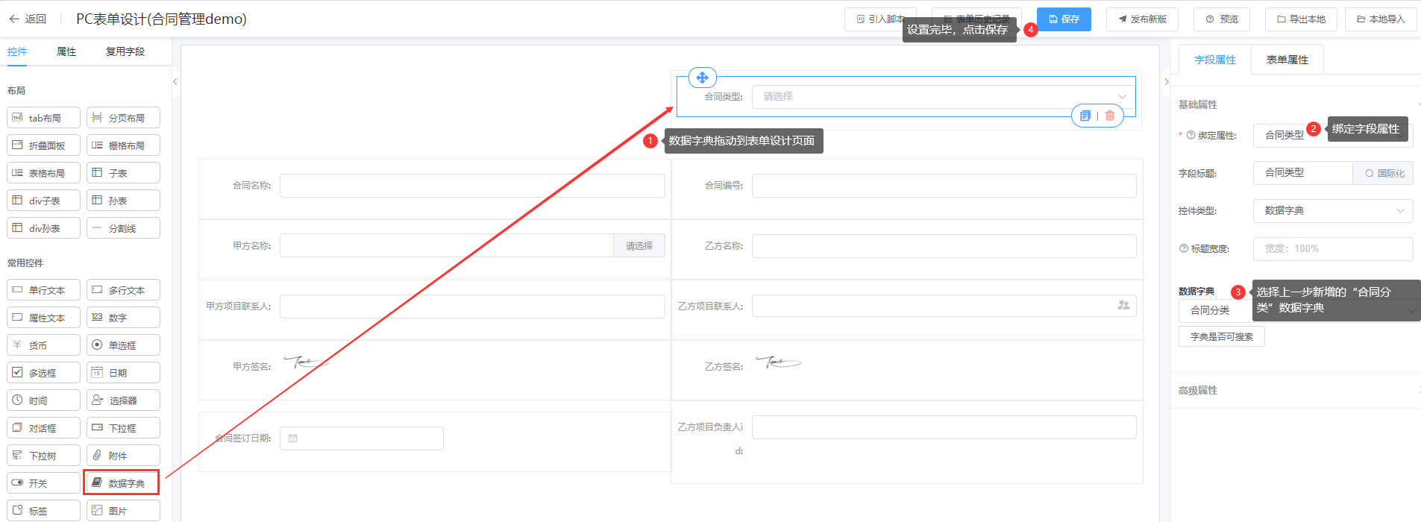Select the 表格布局 control
The width and height of the screenshot is (1421, 522).
(44, 173)
